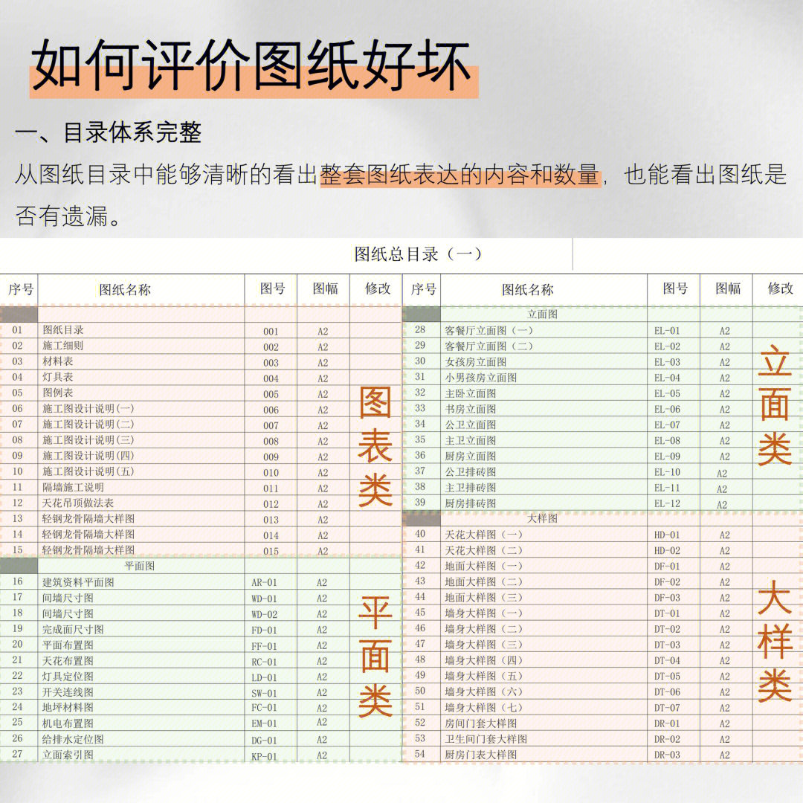Click drawing number "EL-12"

point(667,504)
